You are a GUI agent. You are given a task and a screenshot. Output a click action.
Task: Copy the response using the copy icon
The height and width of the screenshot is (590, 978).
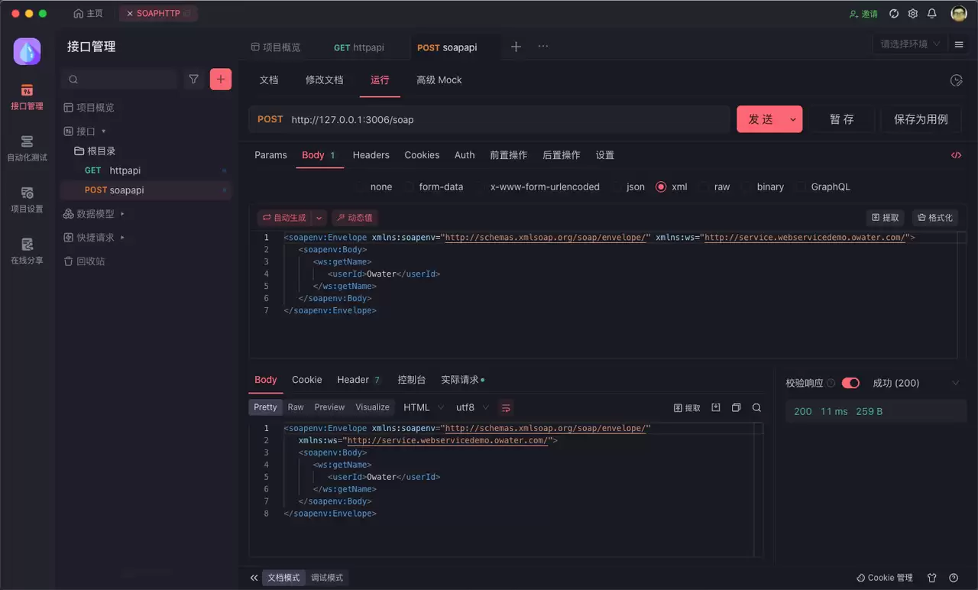coord(737,408)
